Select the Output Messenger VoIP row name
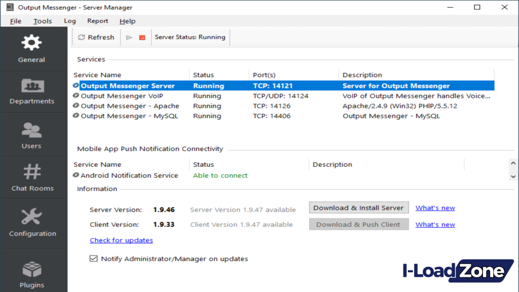This screenshot has height=292, width=519. [x=122, y=96]
